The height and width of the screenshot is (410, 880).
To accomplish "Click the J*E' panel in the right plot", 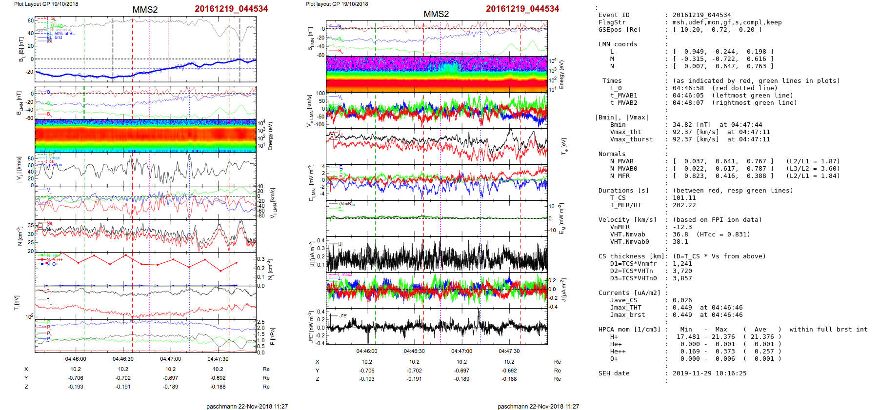I will coord(436,326).
